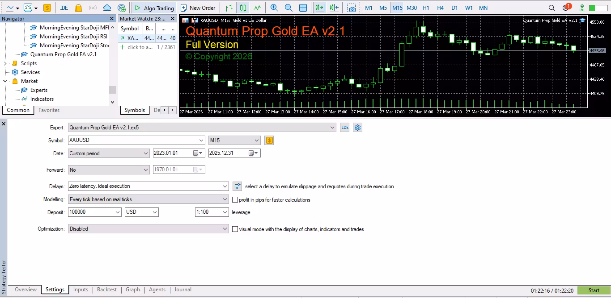Image resolution: width=611 pixels, height=298 pixels.
Task: Switch chart to bar chart type
Action: (229, 8)
